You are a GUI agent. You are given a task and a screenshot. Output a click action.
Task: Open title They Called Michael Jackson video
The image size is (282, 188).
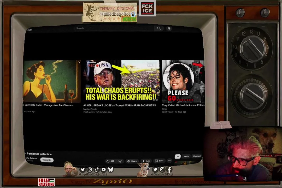click(x=183, y=105)
